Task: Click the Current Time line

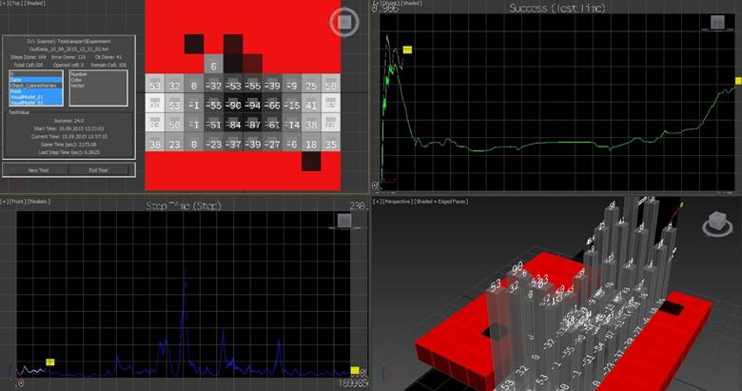Action: click(68, 136)
